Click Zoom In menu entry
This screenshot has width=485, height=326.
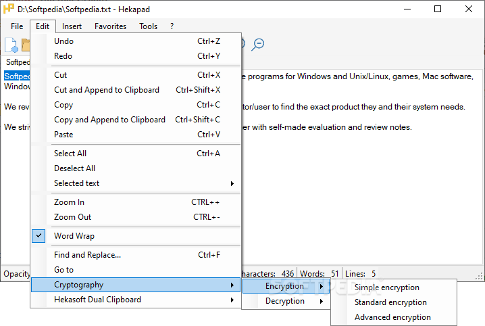pos(136,202)
